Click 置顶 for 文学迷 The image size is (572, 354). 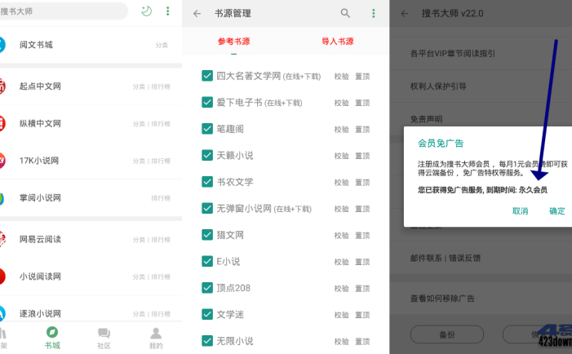[x=362, y=315]
